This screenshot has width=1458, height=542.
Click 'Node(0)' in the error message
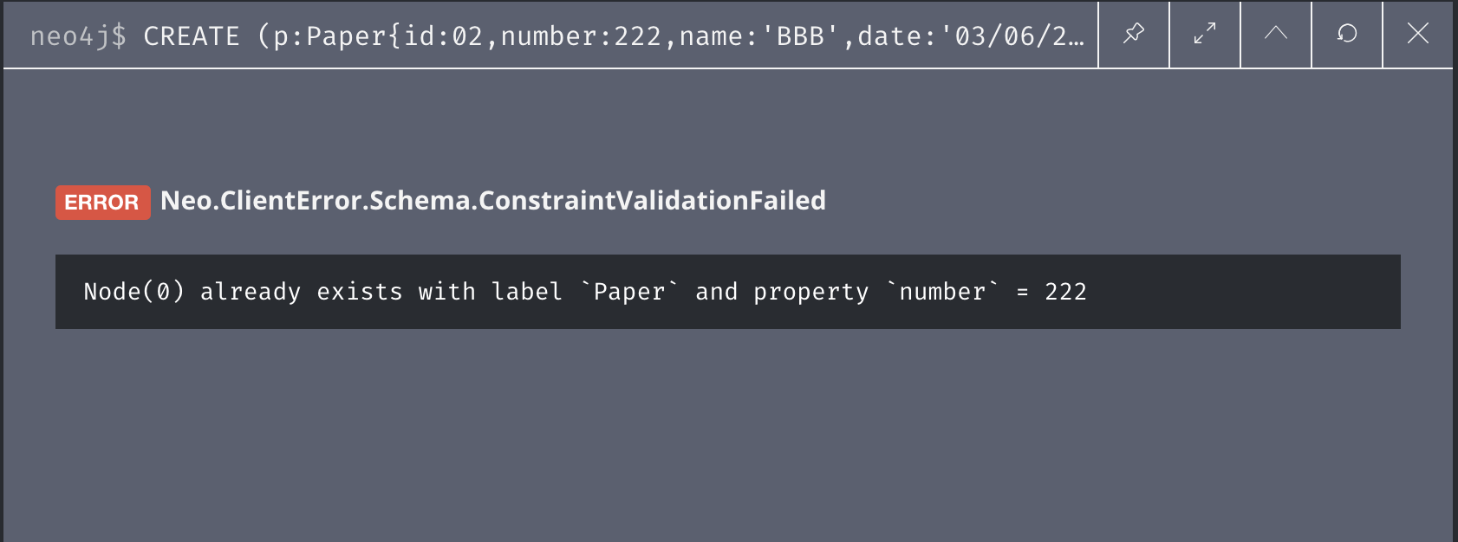pyautogui.click(x=133, y=292)
